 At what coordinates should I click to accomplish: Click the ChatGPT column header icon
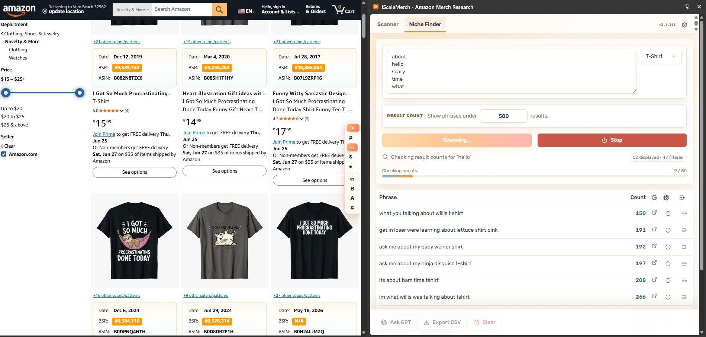(x=666, y=198)
